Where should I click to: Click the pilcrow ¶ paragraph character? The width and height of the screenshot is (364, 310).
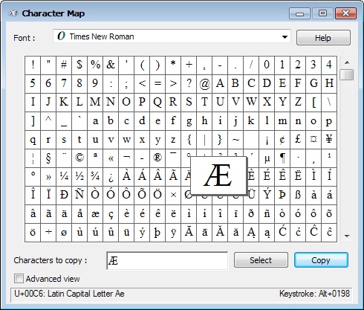coord(282,158)
